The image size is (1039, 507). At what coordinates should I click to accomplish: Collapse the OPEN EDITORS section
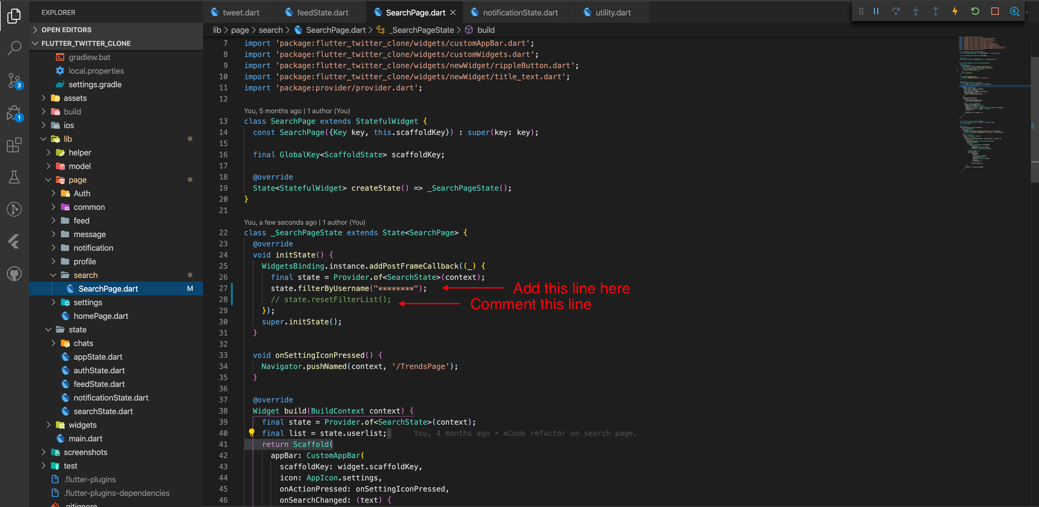(35, 29)
